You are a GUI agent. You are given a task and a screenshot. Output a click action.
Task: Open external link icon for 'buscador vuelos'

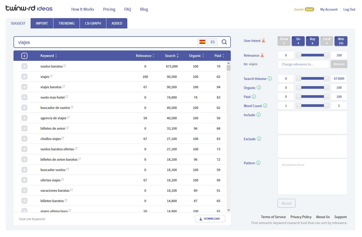68,169
